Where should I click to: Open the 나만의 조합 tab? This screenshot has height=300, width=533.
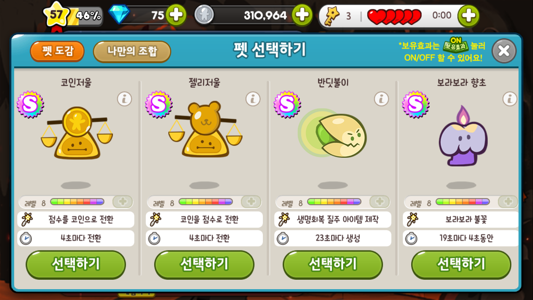pyautogui.click(x=132, y=52)
